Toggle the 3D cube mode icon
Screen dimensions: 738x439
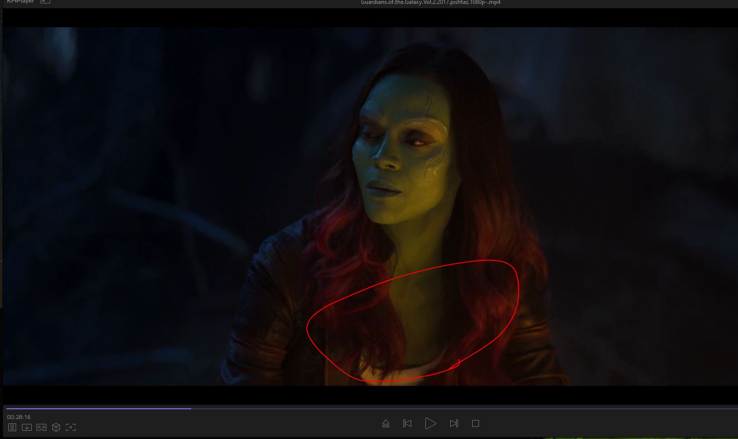56,427
